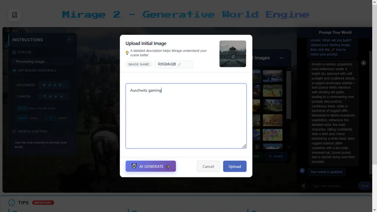Click the World Control icon
Image resolution: width=377 pixels, height=212 pixels.
tap(14, 131)
